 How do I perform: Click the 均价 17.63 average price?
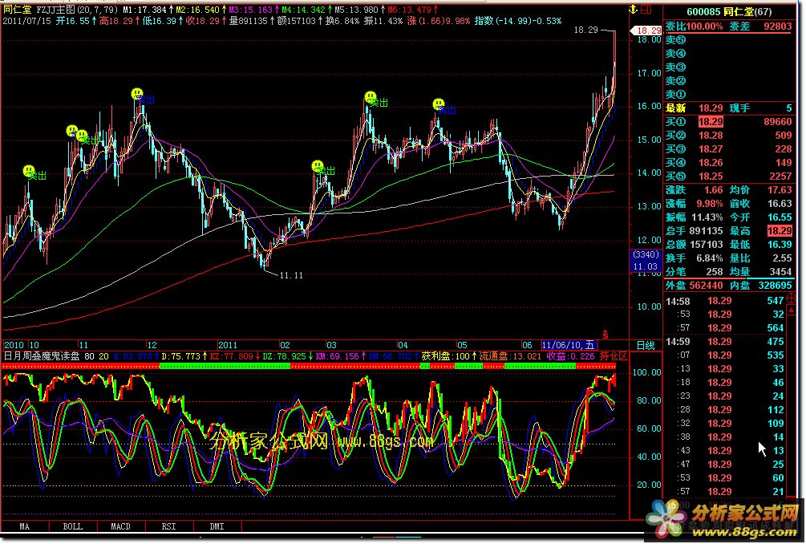pos(780,189)
